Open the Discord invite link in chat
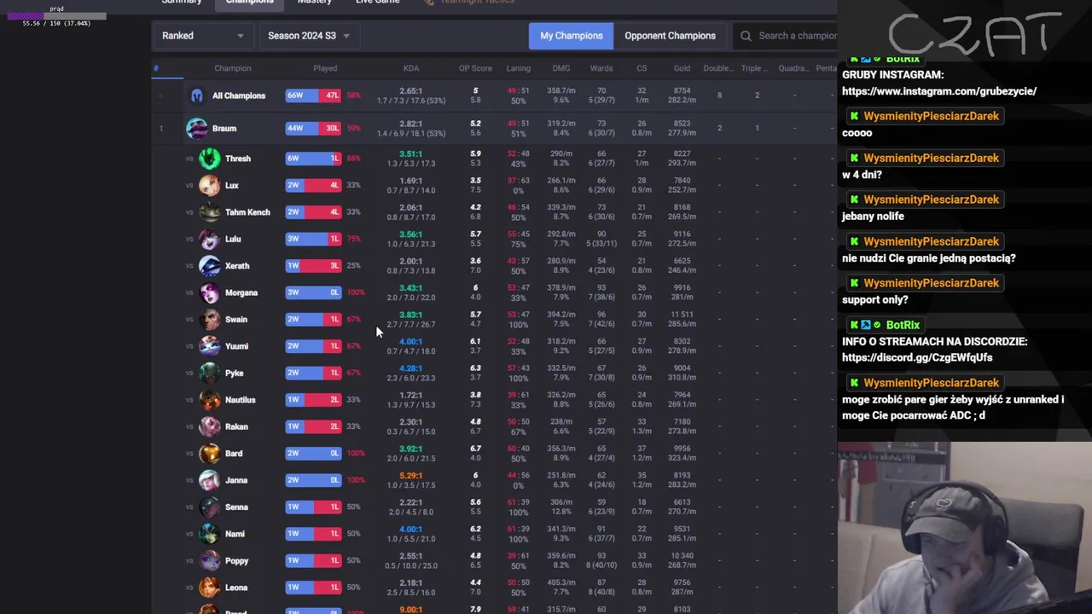Screen dimensions: 1092x614 917,358
